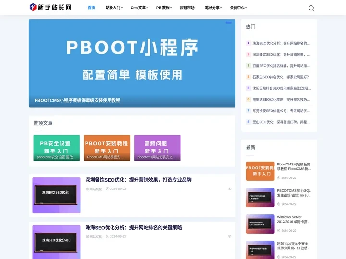Click view-count eye icon on 深圳餐饮SEO优化 article
This screenshot has height=259, width=346.
point(230,189)
